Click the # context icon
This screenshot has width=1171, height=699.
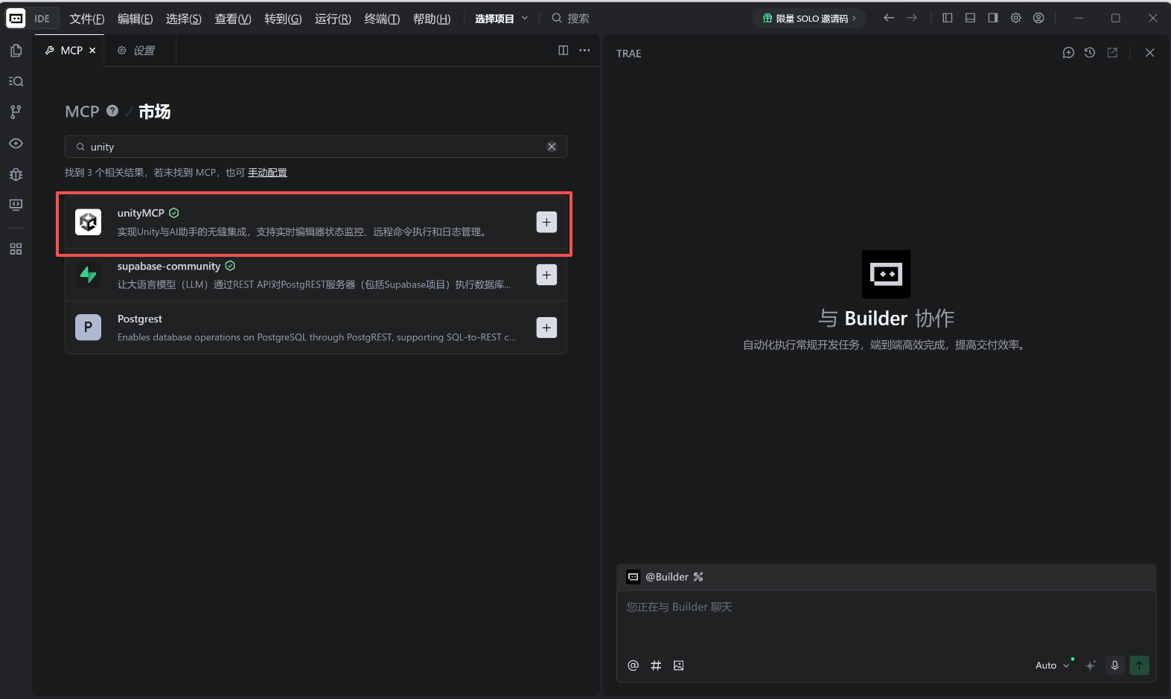point(656,666)
